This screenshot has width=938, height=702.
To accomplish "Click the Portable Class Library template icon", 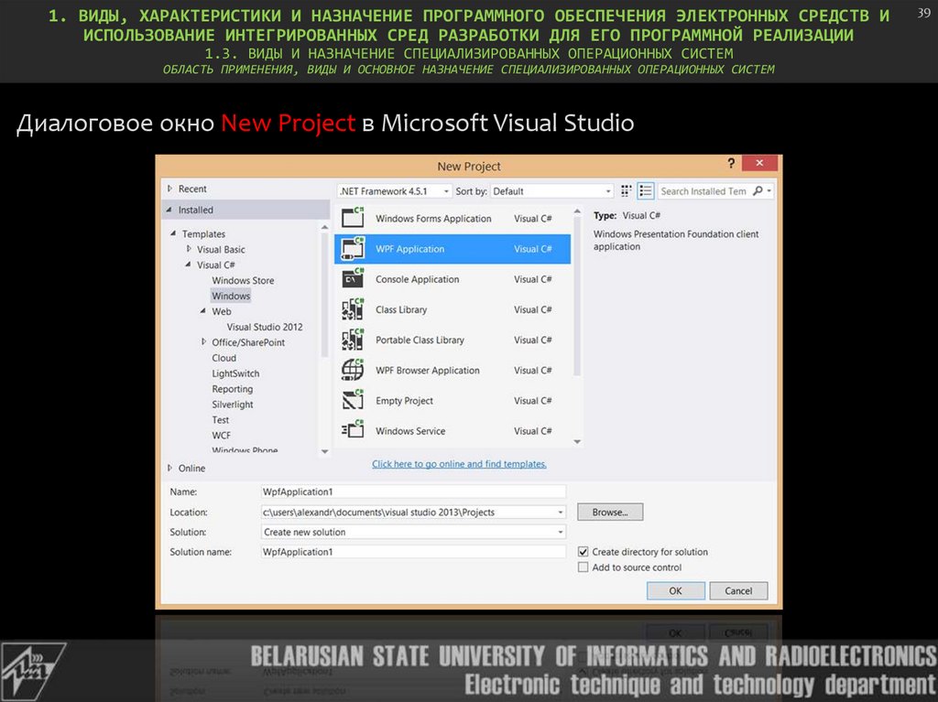I will 353,340.
